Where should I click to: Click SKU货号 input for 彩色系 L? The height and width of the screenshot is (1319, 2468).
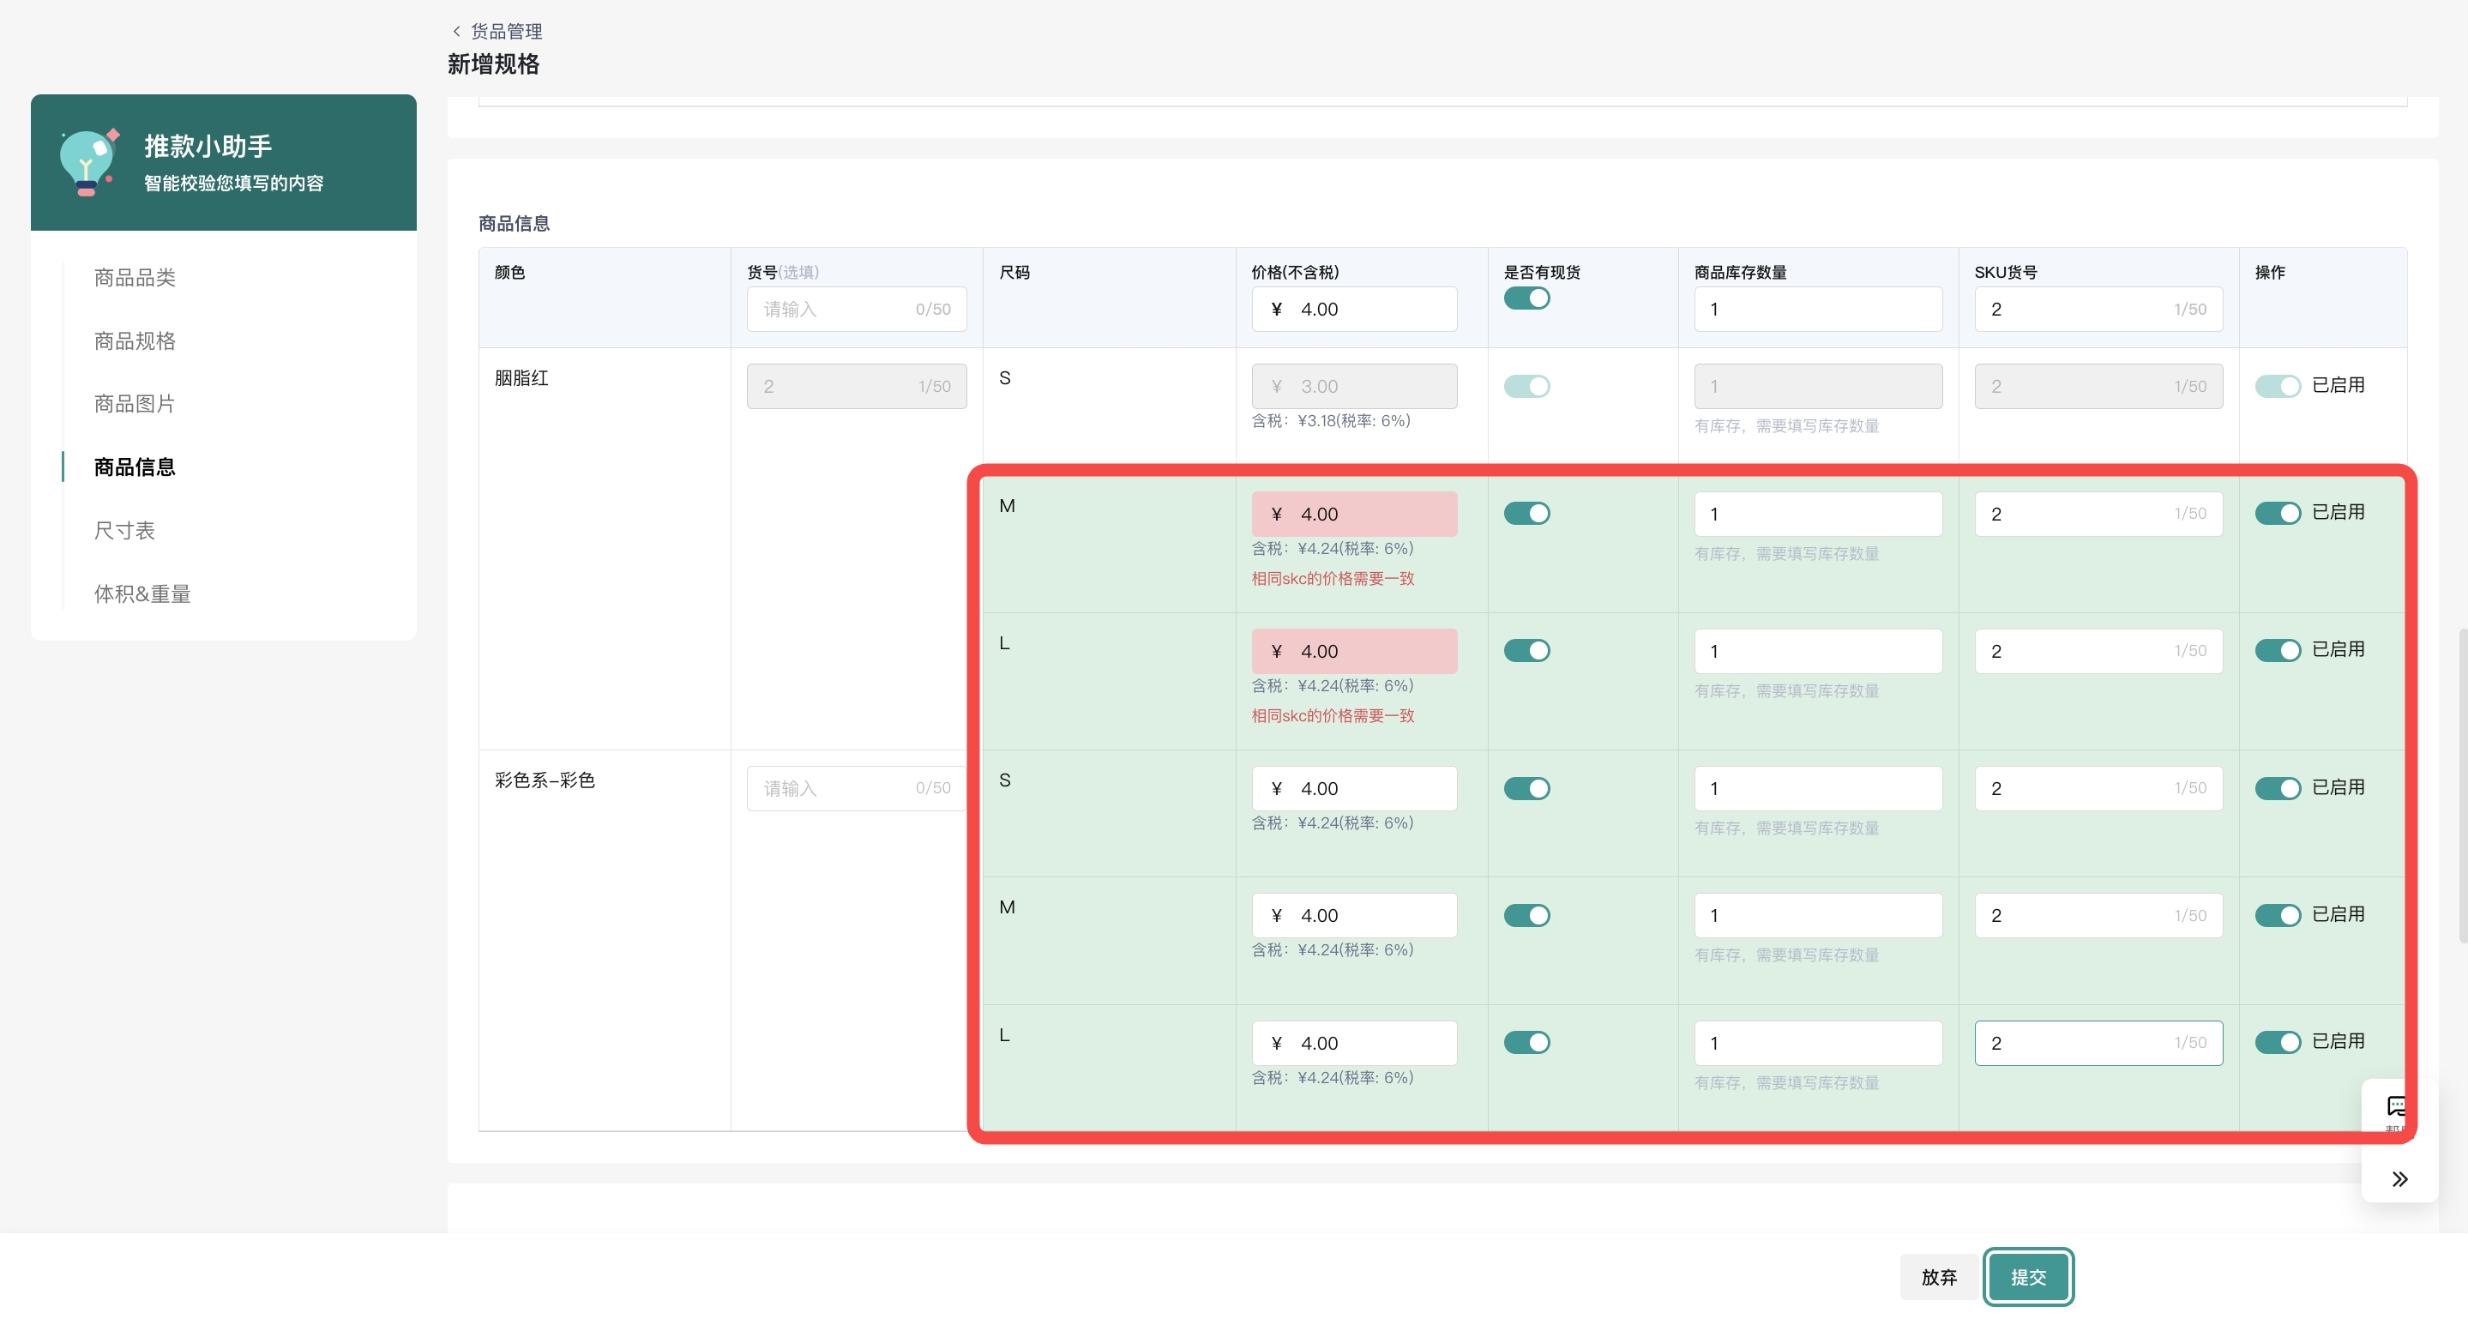coord(2098,1043)
